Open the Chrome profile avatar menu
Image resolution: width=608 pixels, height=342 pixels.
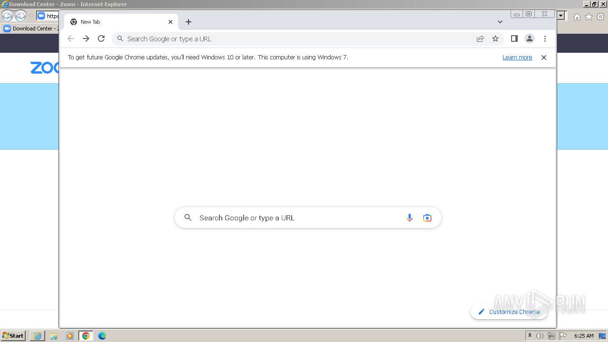(530, 38)
